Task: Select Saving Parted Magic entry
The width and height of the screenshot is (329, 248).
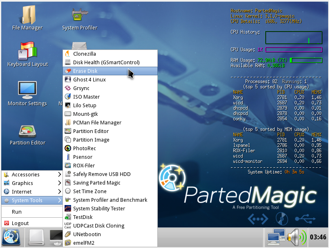Action: point(110,183)
